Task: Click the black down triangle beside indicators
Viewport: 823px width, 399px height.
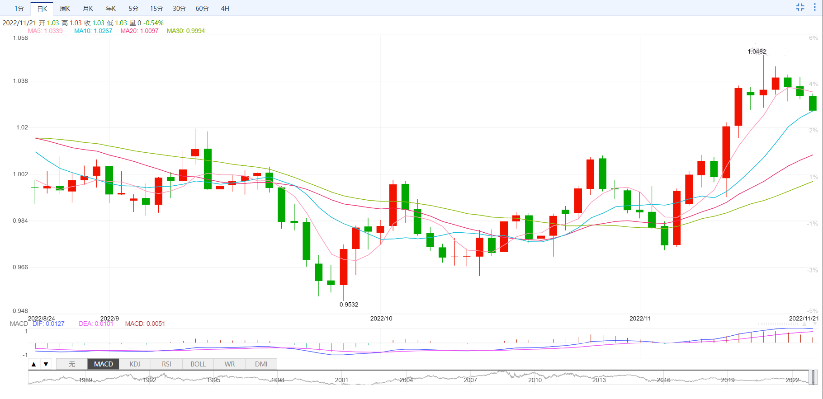Action: coord(46,364)
